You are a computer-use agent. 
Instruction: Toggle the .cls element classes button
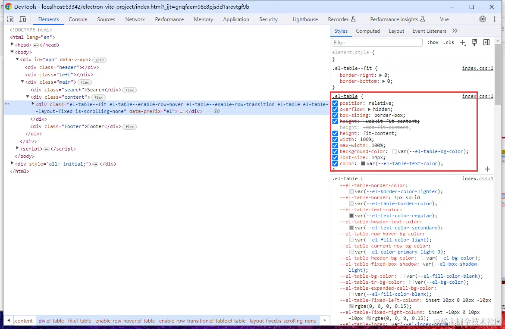(449, 43)
